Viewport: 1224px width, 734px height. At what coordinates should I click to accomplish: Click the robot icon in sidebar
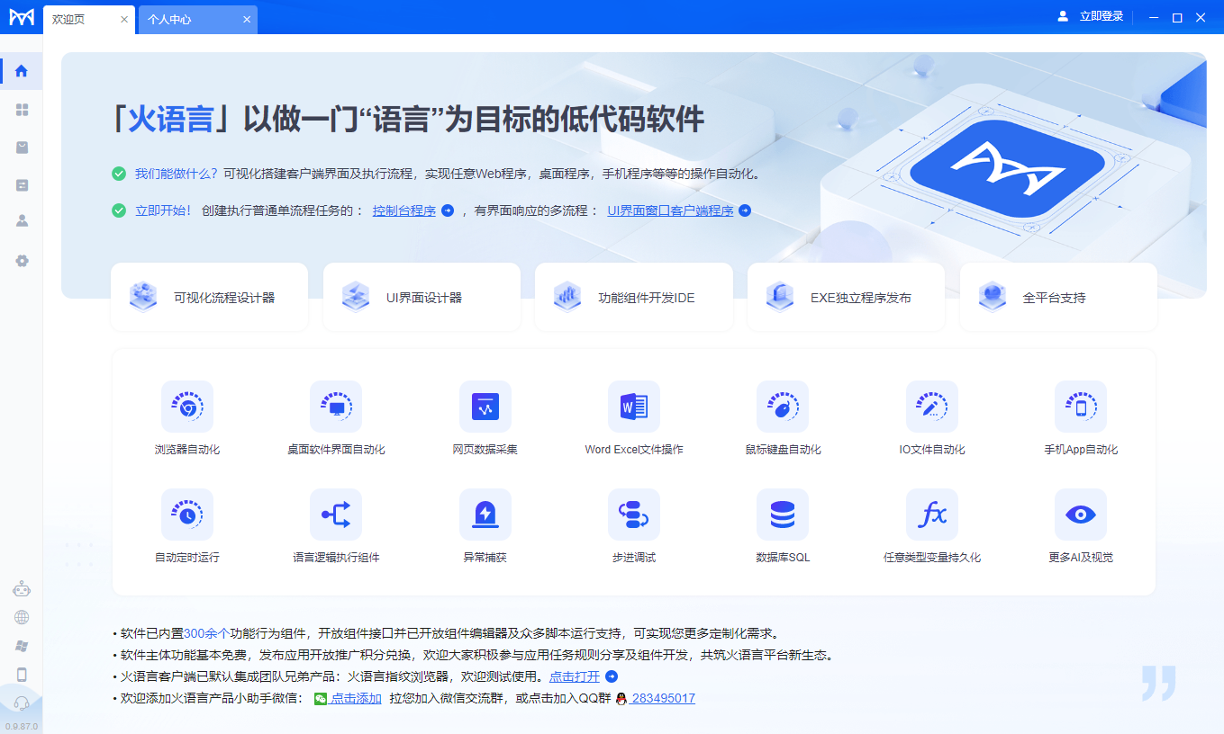[22, 589]
